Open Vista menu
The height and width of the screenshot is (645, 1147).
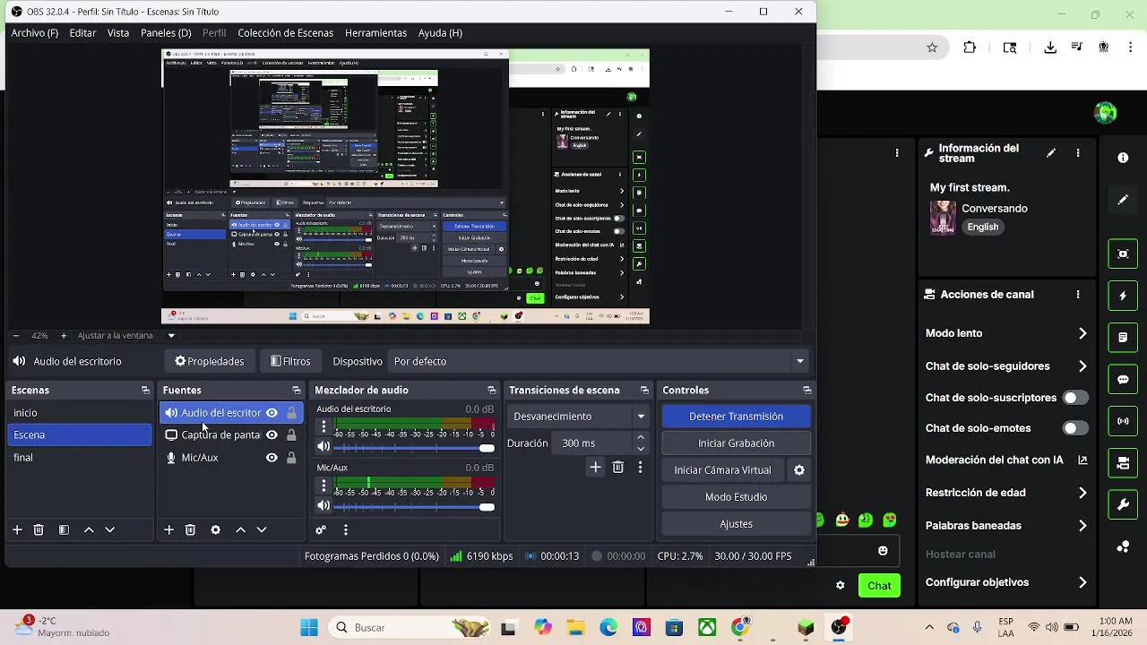click(118, 33)
